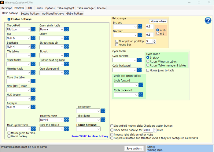Click the Save options button

tap(134, 148)
